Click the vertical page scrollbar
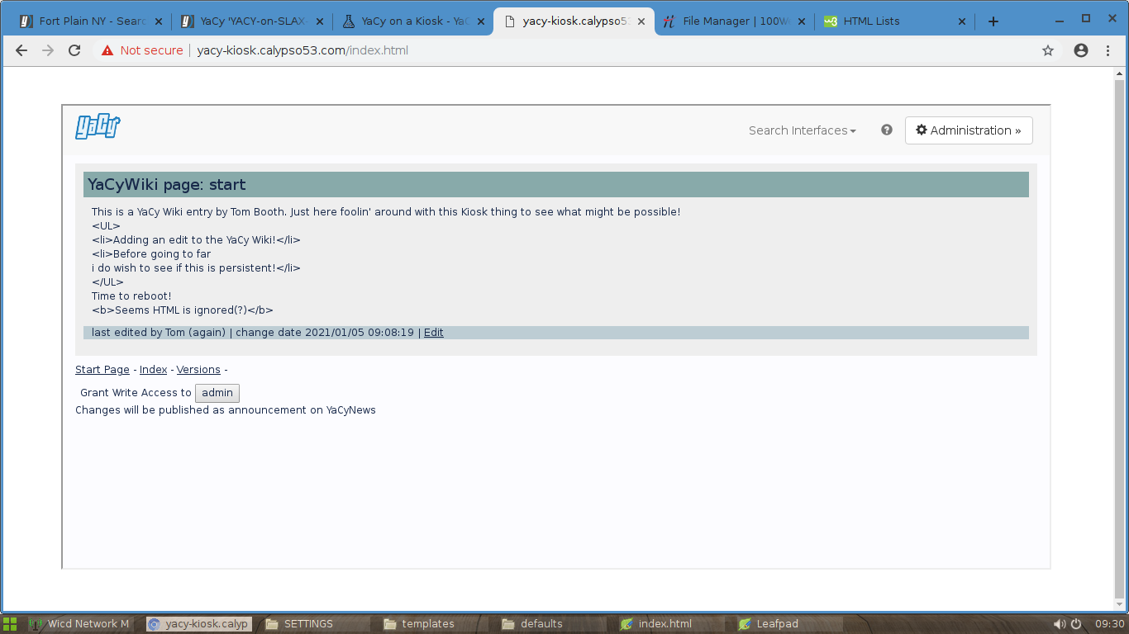 point(1120,338)
